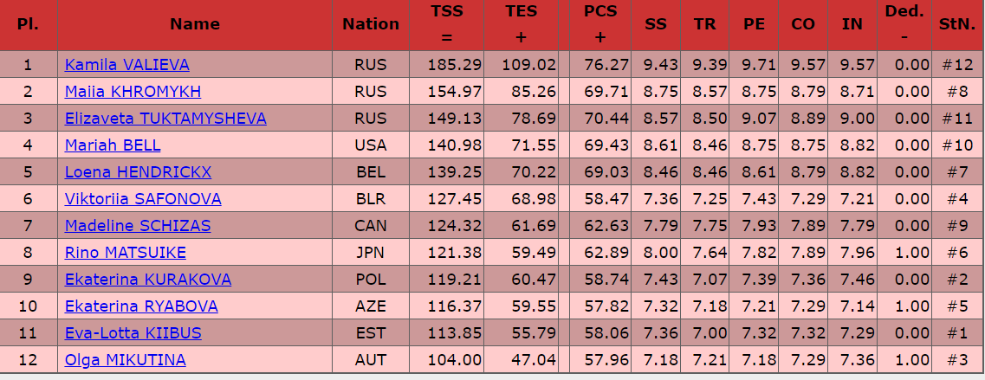Image resolution: width=985 pixels, height=380 pixels.
Task: Click Elizaveta TUKTAMYSHEVA's name link
Action: pos(165,119)
